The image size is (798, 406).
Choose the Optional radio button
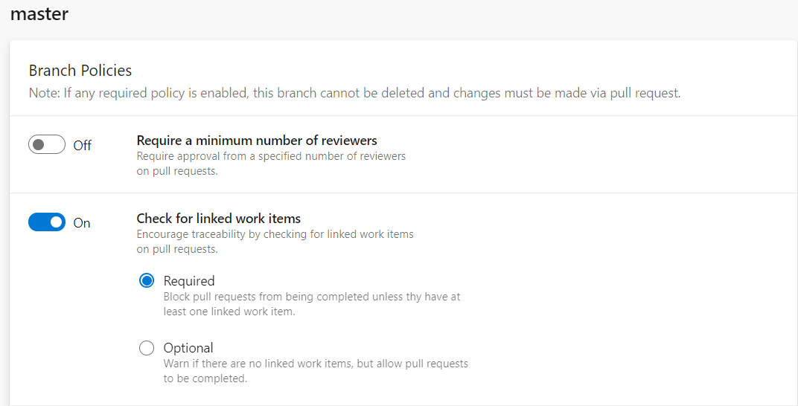click(147, 347)
